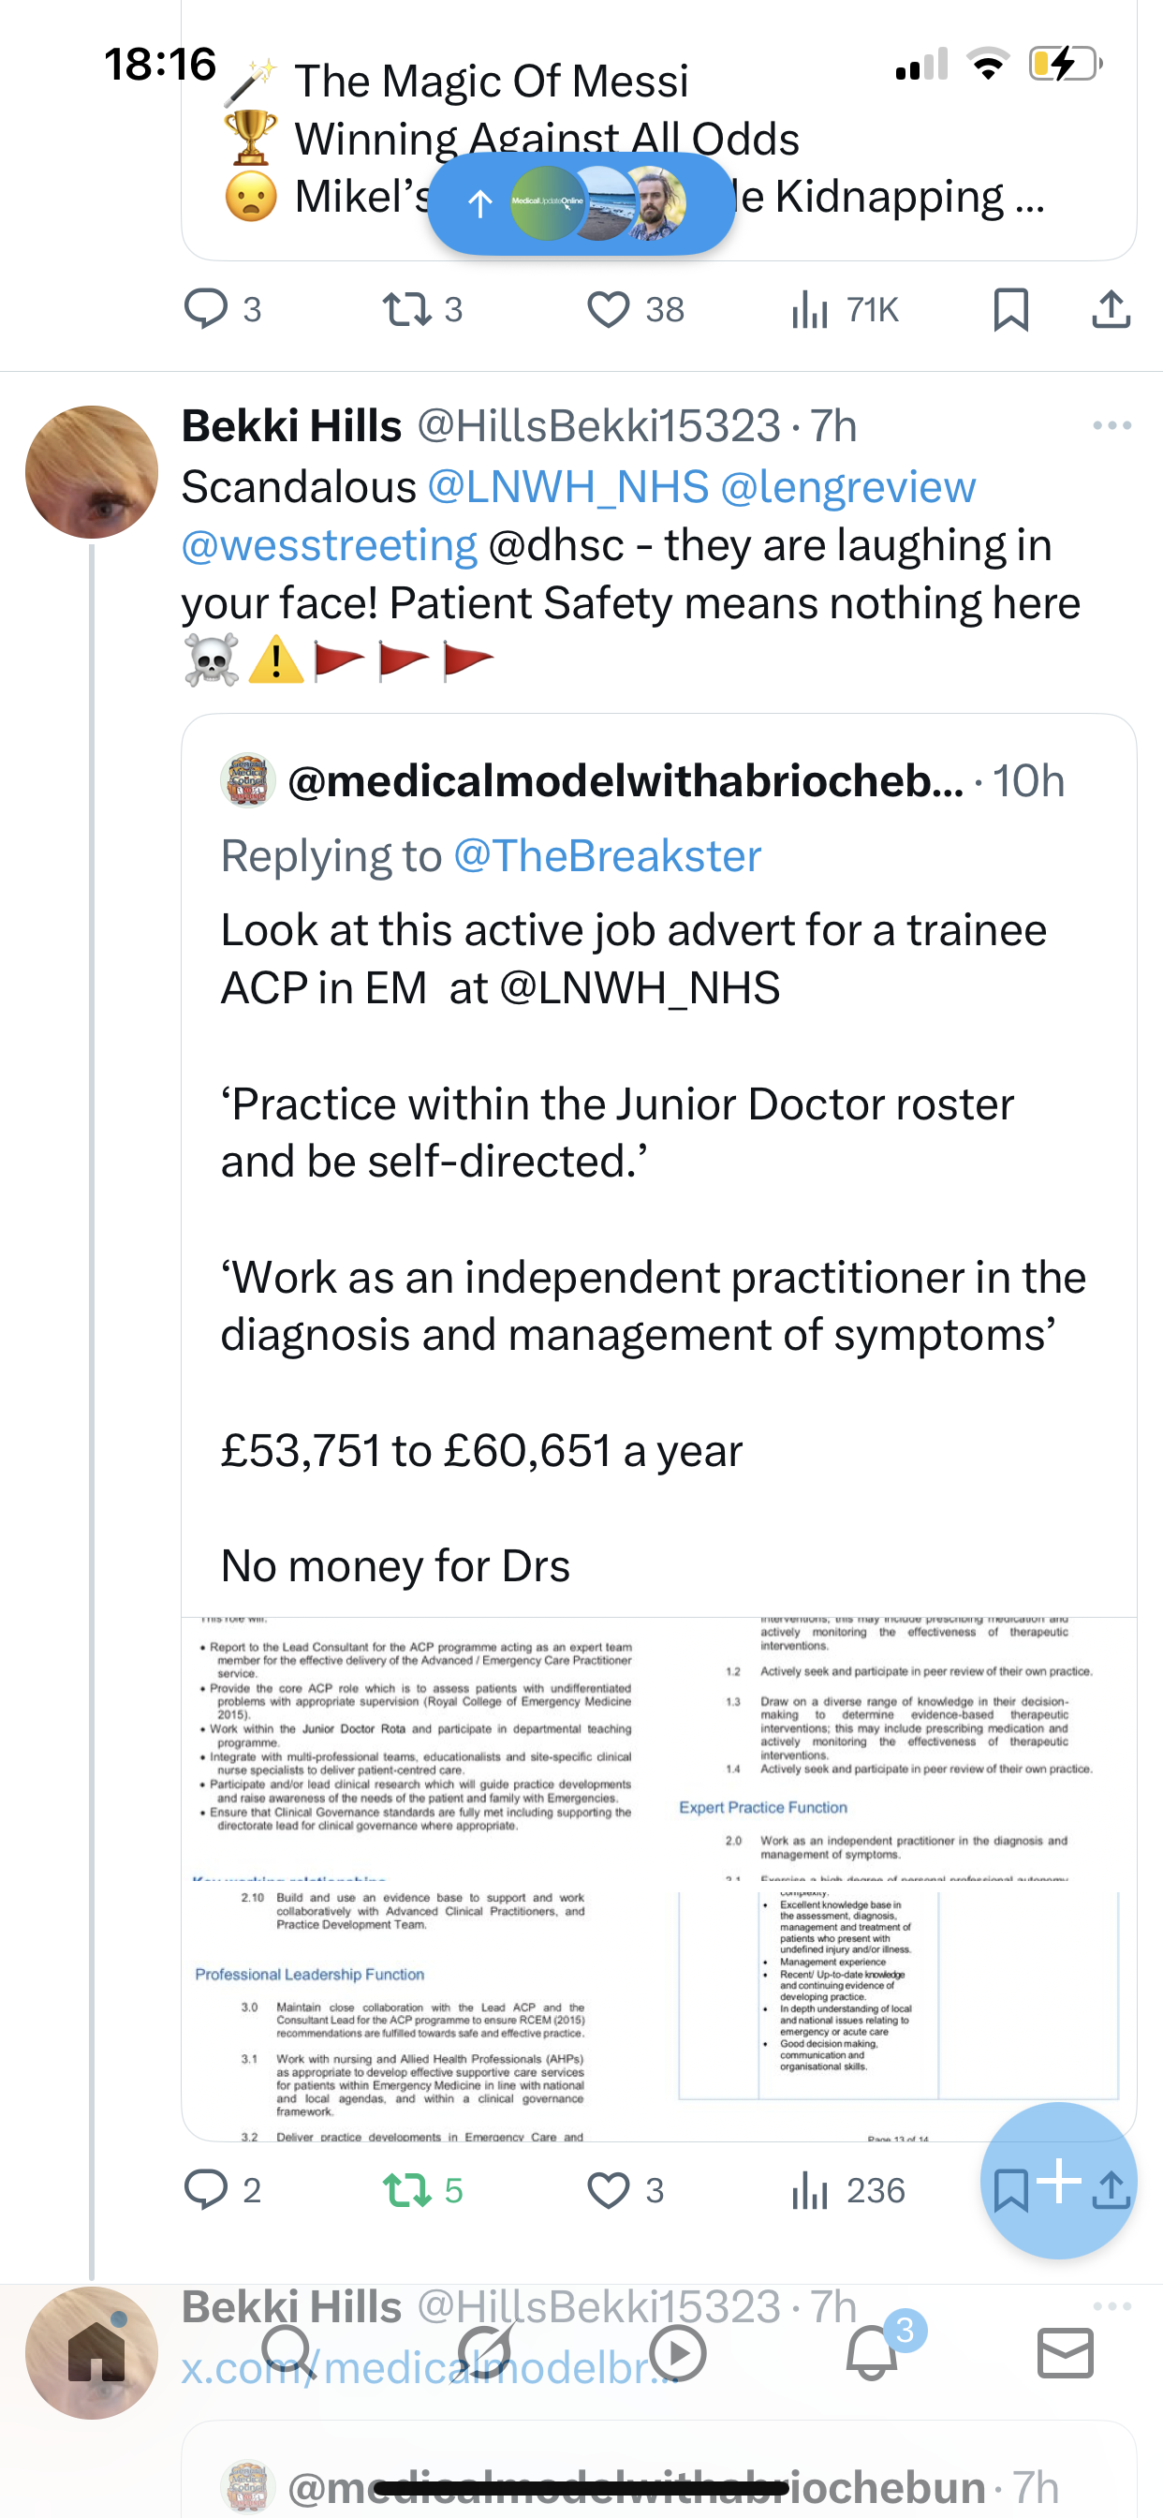Bookmark the post with 71K views

click(x=1010, y=310)
